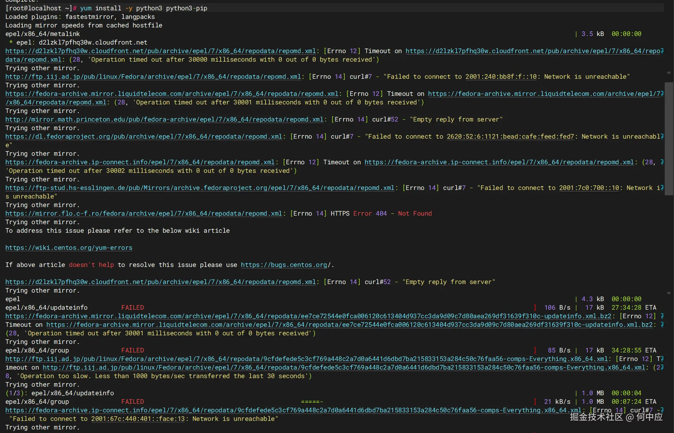Click the 'yum install -y python3 python3-pip' command
Viewport: 674px width, 433px height.
pos(144,8)
